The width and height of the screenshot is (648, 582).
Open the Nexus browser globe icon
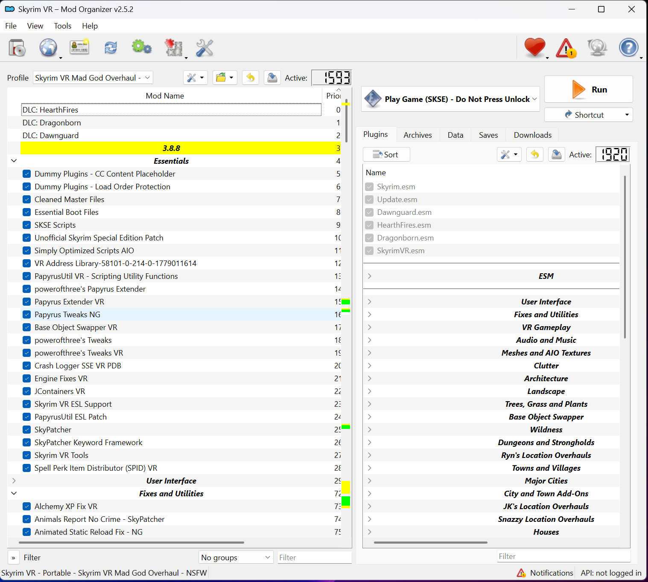coord(48,48)
